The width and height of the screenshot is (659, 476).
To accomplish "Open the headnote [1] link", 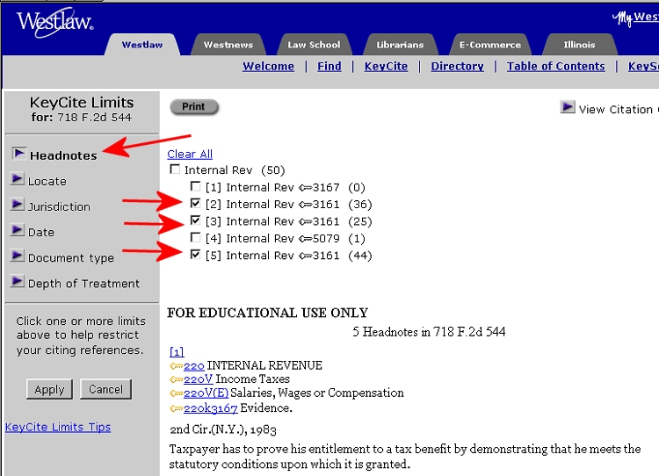I will (x=177, y=351).
